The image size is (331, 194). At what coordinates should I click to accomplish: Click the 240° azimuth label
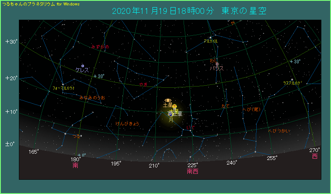(231, 163)
